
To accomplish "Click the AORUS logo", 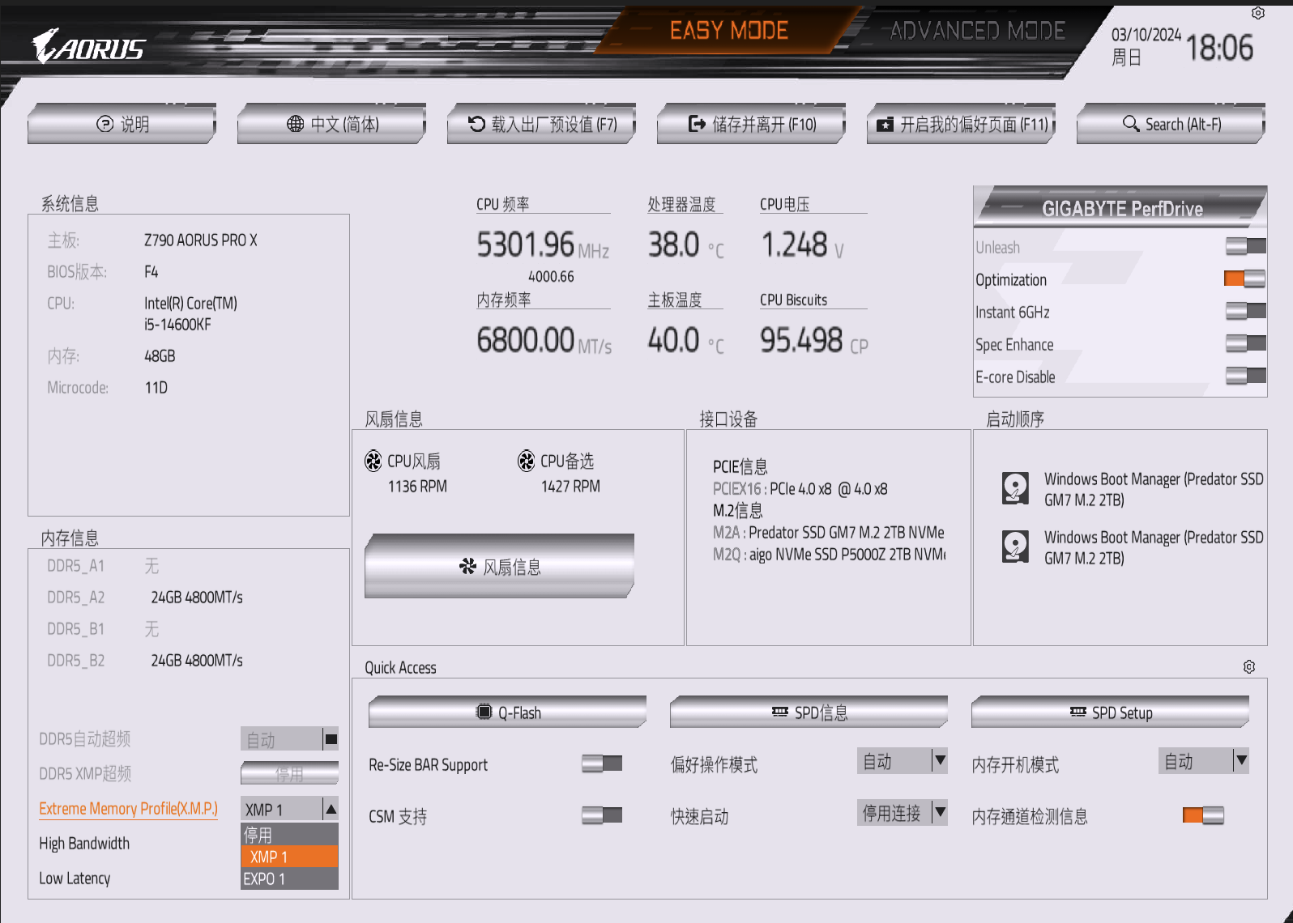I will pyautogui.click(x=89, y=47).
